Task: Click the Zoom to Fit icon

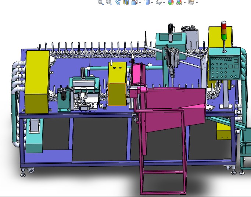Action: [x=101, y=3]
